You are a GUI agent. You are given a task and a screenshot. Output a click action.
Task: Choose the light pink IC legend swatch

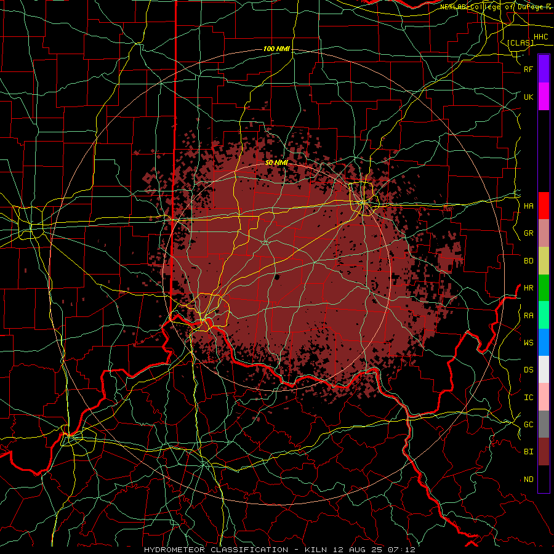coord(544,397)
